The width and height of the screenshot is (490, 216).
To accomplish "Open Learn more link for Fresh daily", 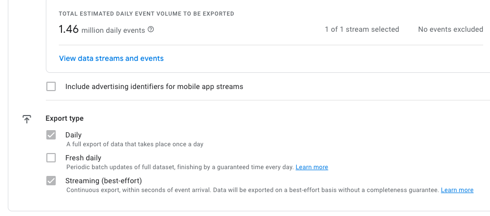I will pyautogui.click(x=311, y=167).
